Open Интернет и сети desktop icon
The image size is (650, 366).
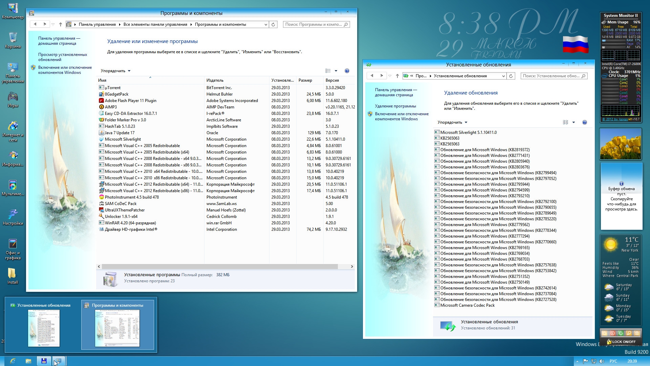[13, 131]
